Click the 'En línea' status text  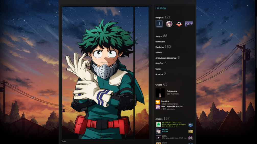point(160,8)
